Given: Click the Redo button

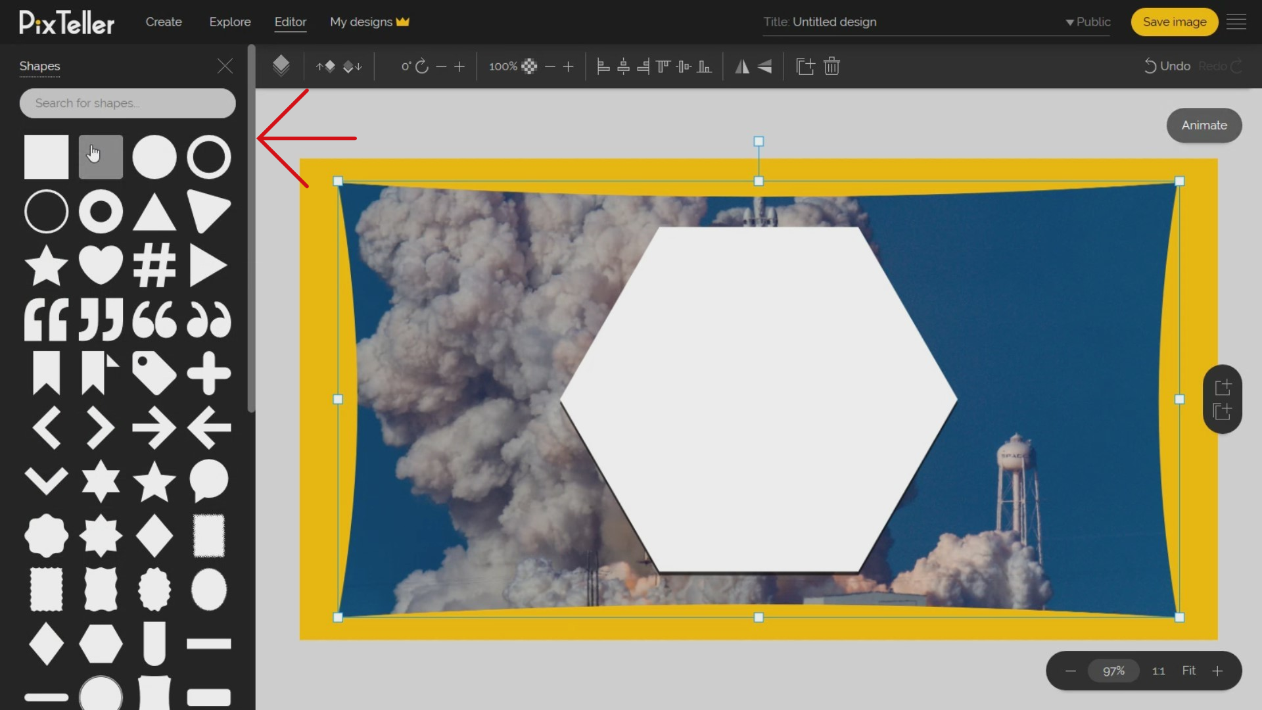Looking at the screenshot, I should click(x=1219, y=66).
